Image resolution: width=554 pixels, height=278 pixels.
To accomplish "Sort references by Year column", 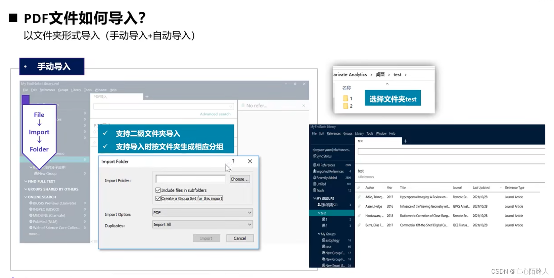I will point(389,188).
